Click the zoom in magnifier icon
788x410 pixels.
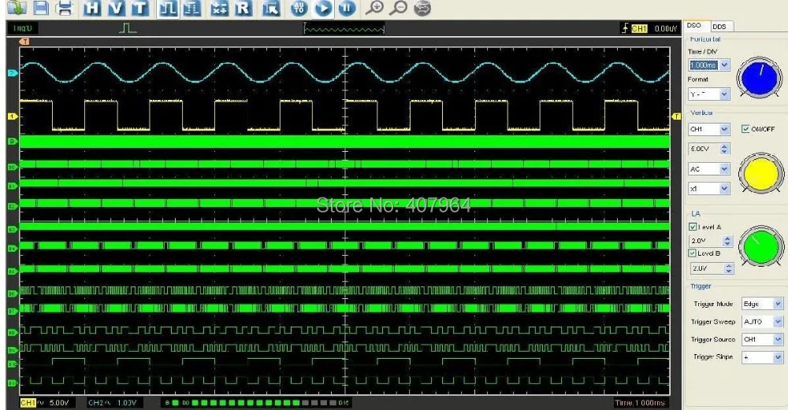(377, 9)
